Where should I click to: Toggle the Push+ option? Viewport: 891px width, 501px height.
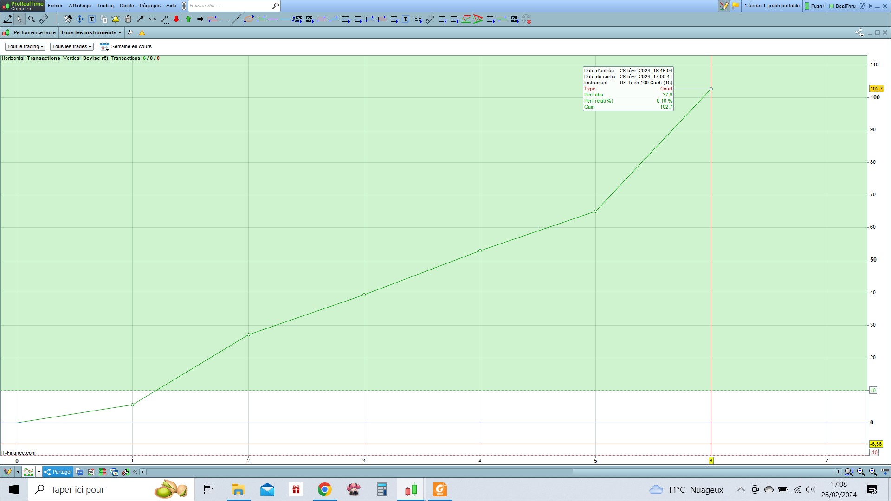(814, 6)
